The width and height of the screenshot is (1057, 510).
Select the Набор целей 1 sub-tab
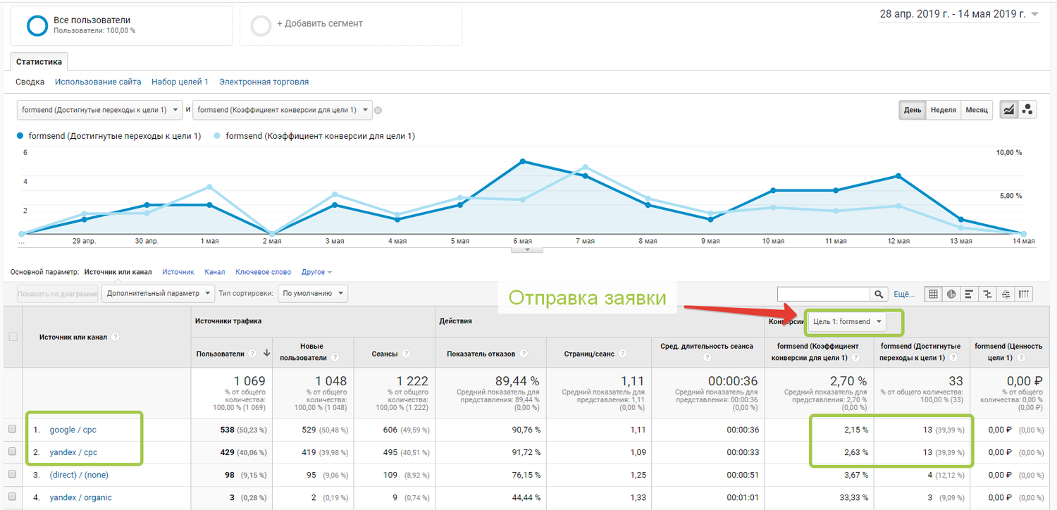tap(180, 82)
